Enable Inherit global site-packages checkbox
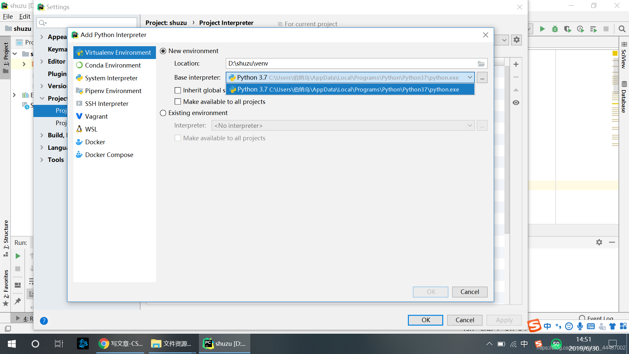Screen dimensions: 629x354 click(x=178, y=90)
